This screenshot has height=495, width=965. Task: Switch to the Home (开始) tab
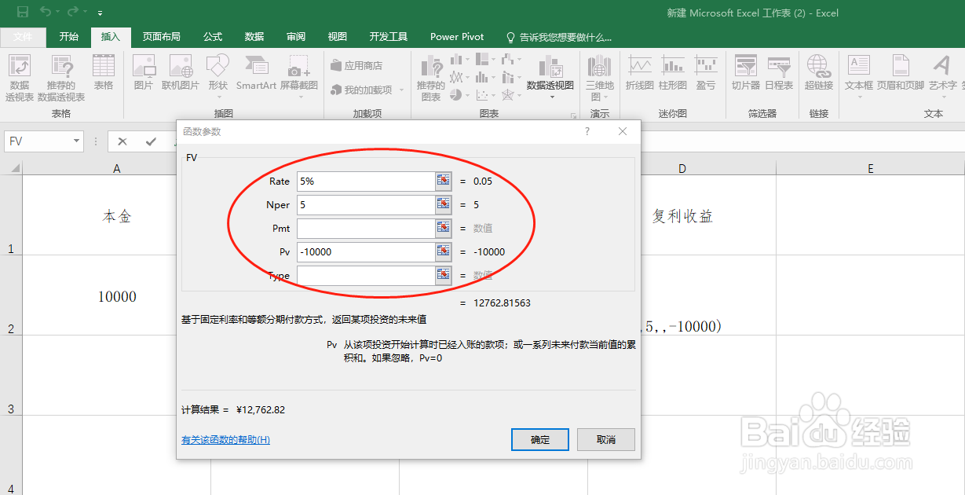[69, 37]
